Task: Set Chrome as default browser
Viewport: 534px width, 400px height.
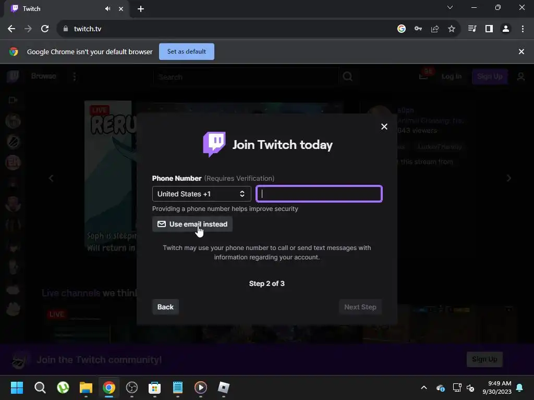Action: (x=187, y=52)
